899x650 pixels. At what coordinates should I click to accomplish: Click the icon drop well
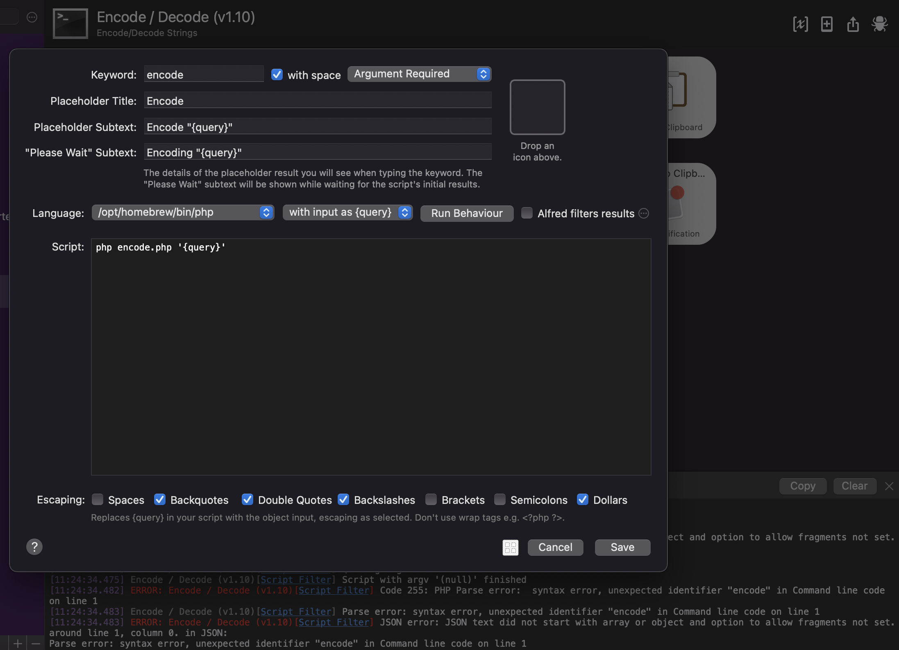point(537,107)
